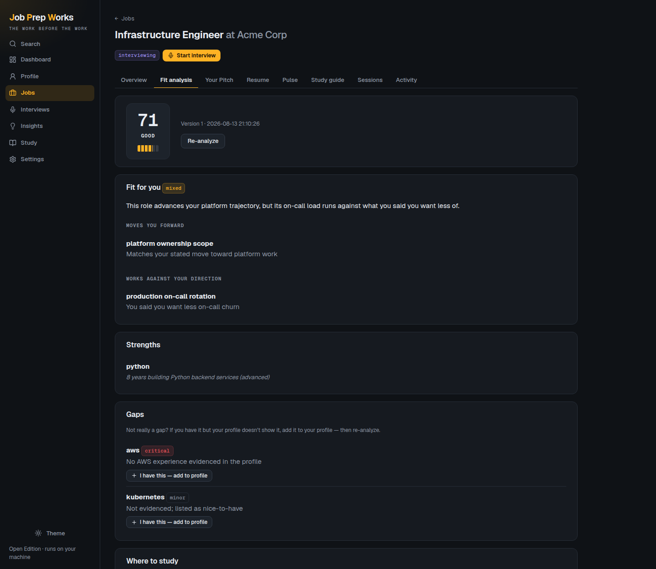Click the Insights lightbulb icon

point(13,126)
